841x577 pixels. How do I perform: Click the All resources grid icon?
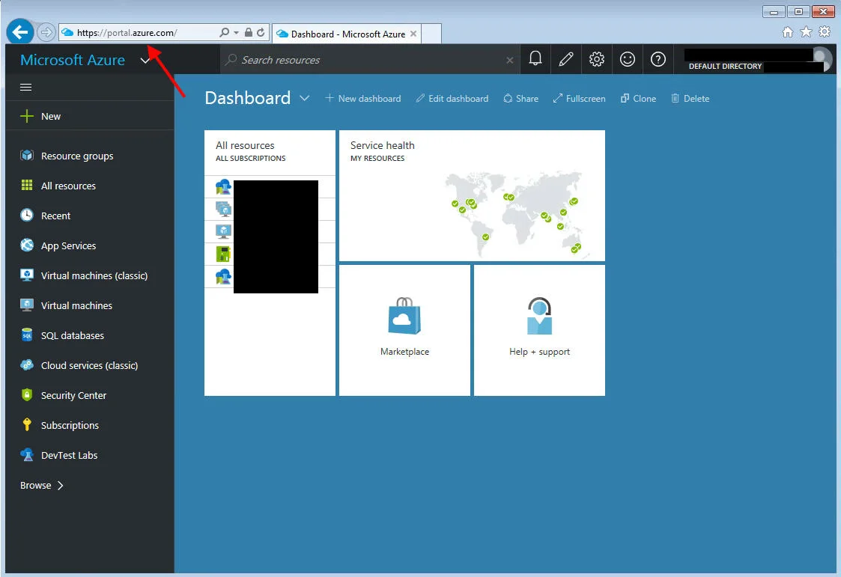(x=27, y=186)
